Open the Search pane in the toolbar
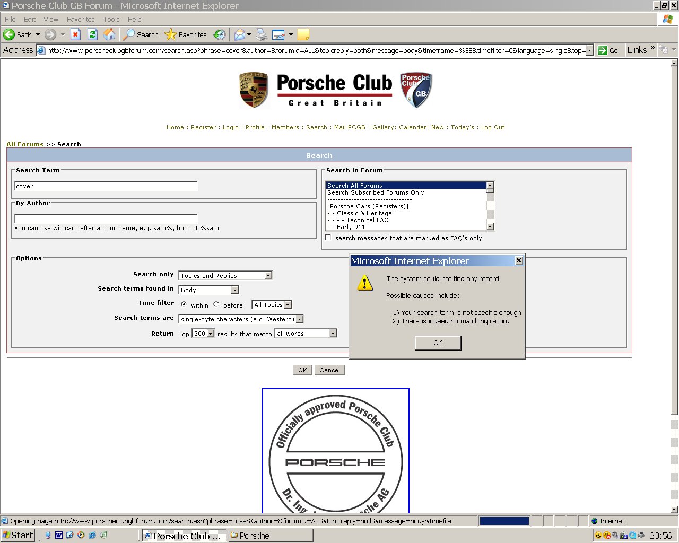The image size is (679, 543). click(141, 34)
